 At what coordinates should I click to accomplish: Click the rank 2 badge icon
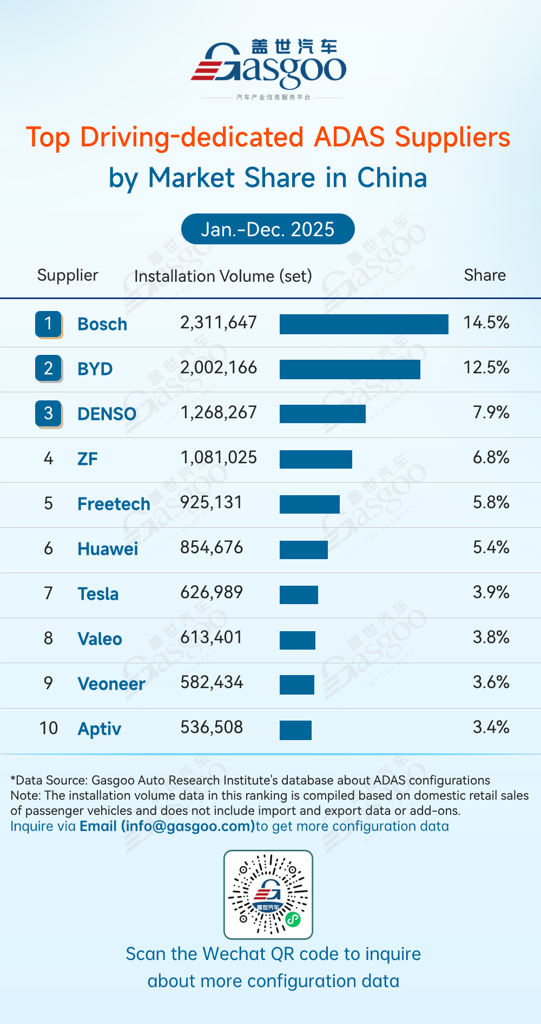click(x=48, y=368)
